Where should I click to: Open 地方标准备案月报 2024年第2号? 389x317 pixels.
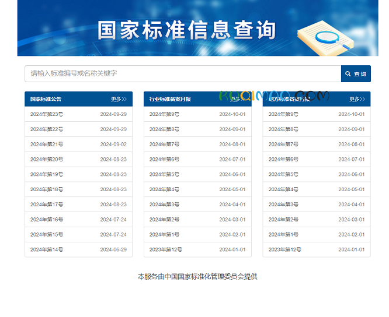click(283, 220)
